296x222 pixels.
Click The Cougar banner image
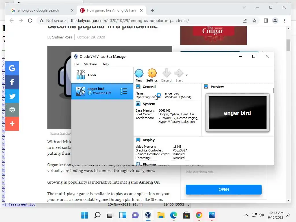click(x=214, y=36)
